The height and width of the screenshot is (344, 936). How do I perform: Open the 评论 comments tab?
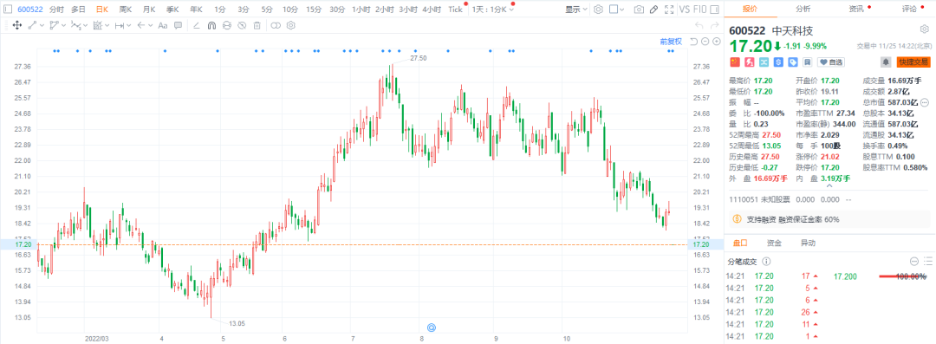[x=910, y=9]
